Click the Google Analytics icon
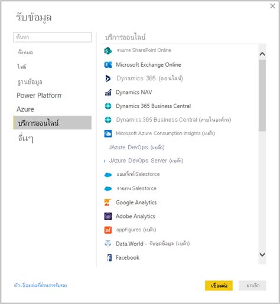The width and height of the screenshot is (280, 304). tap(108, 202)
